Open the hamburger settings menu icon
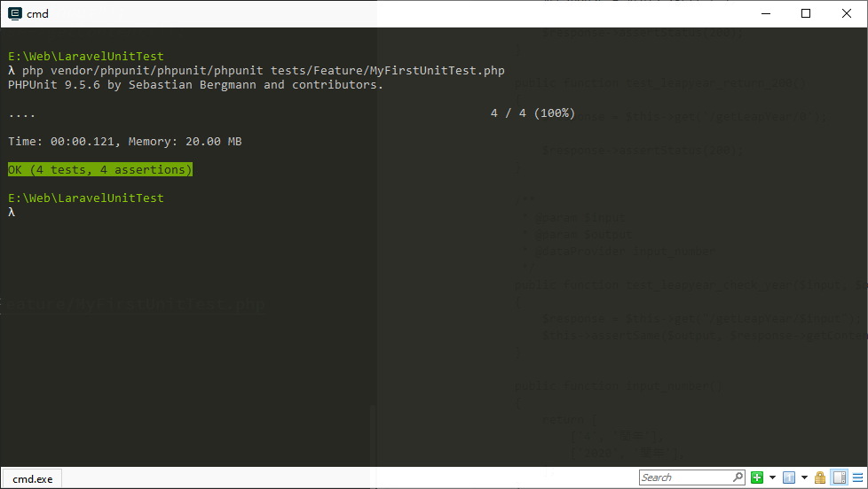The width and height of the screenshot is (868, 489). coord(857,477)
